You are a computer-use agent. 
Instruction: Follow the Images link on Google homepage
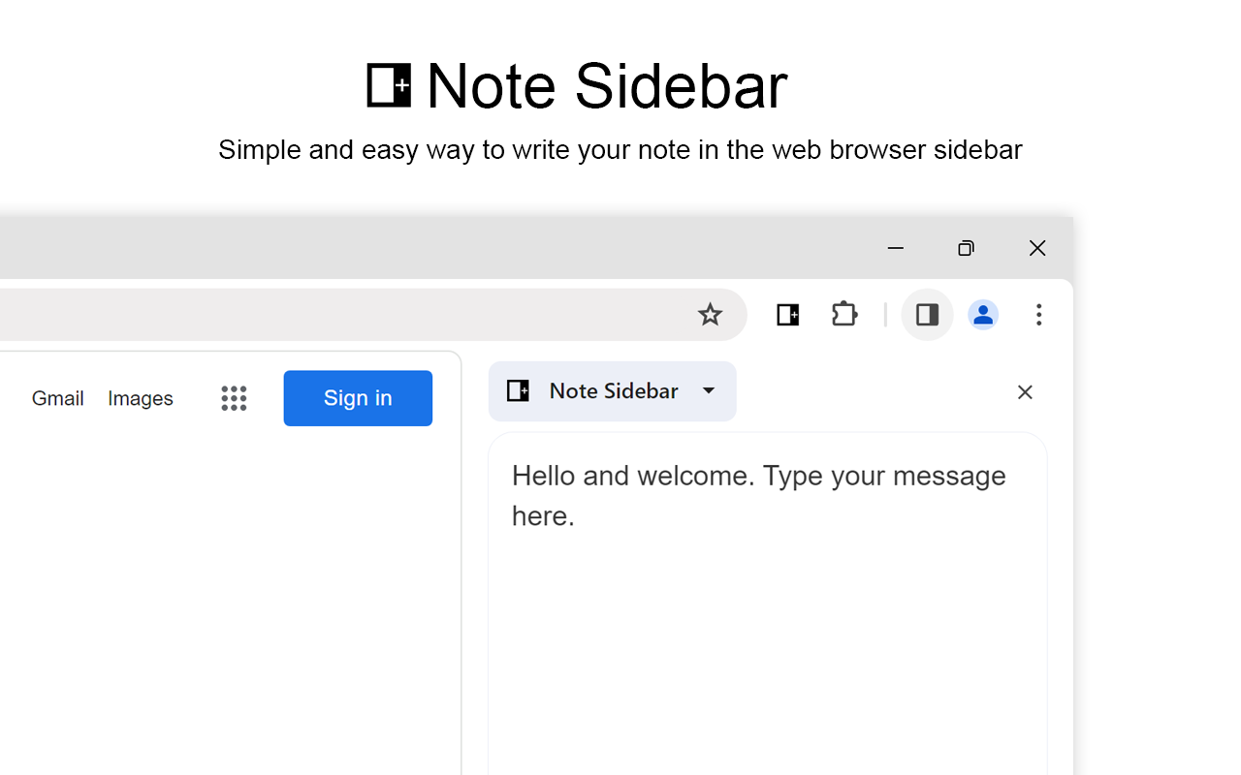click(140, 398)
